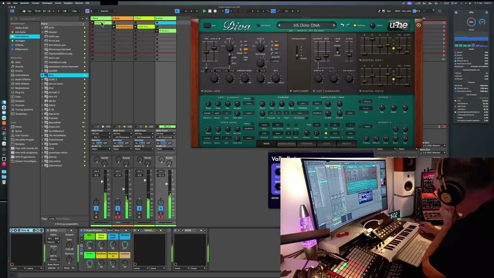Expand the Zebralette3 browser entry
Image resolution: width=494 pixels, height=278 pixels.
click(42, 165)
